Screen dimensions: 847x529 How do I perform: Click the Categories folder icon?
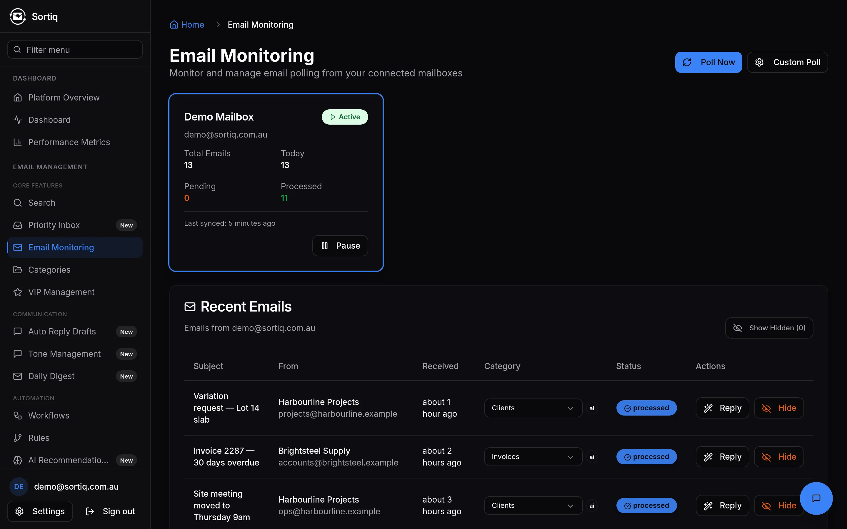[18, 270]
